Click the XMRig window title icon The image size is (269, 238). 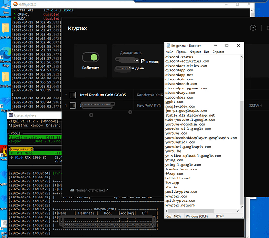(15, 4)
